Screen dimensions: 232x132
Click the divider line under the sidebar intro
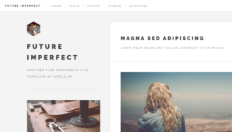pyautogui.click(x=64, y=90)
